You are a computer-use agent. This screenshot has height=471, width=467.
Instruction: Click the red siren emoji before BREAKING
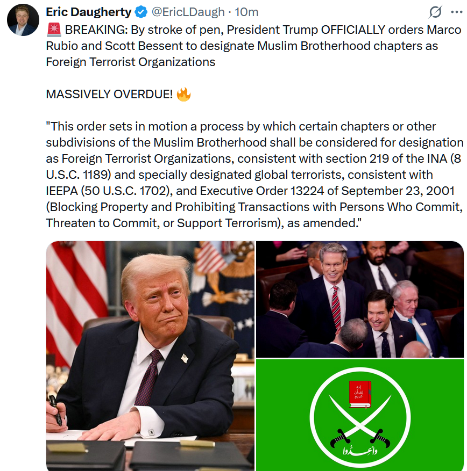coord(54,30)
